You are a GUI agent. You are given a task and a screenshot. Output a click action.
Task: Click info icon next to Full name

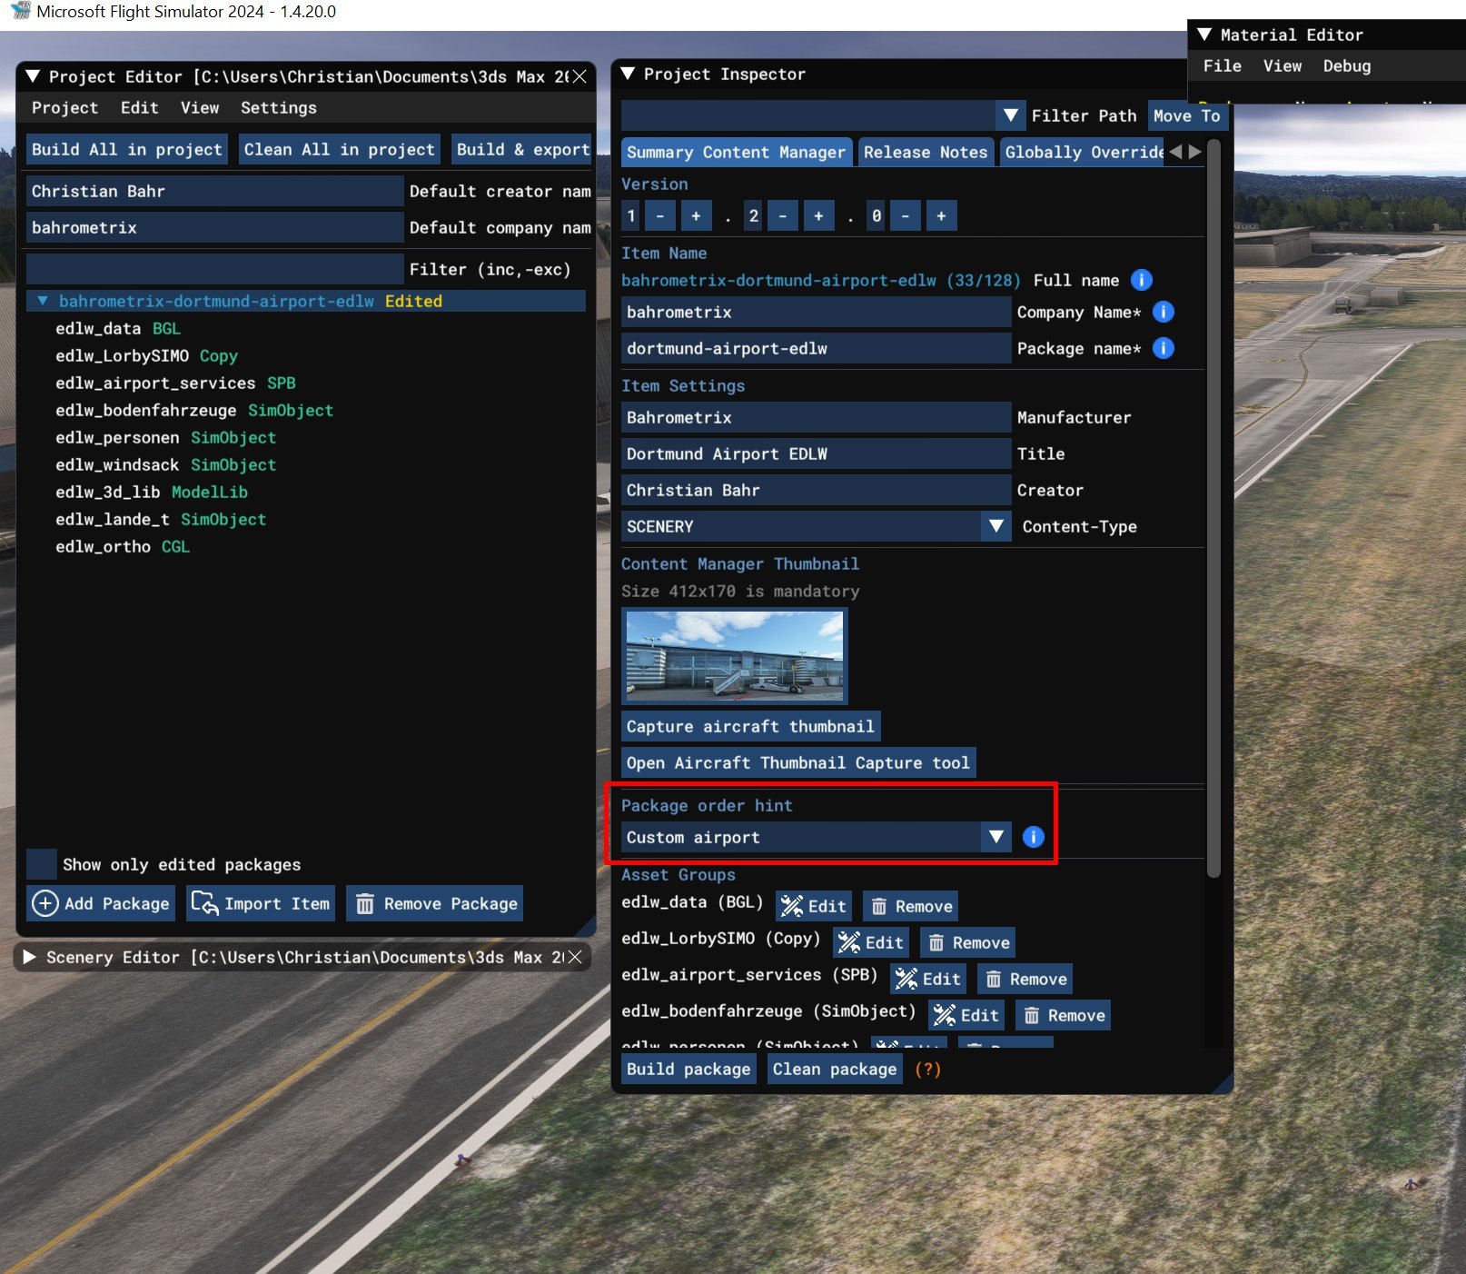coord(1141,280)
